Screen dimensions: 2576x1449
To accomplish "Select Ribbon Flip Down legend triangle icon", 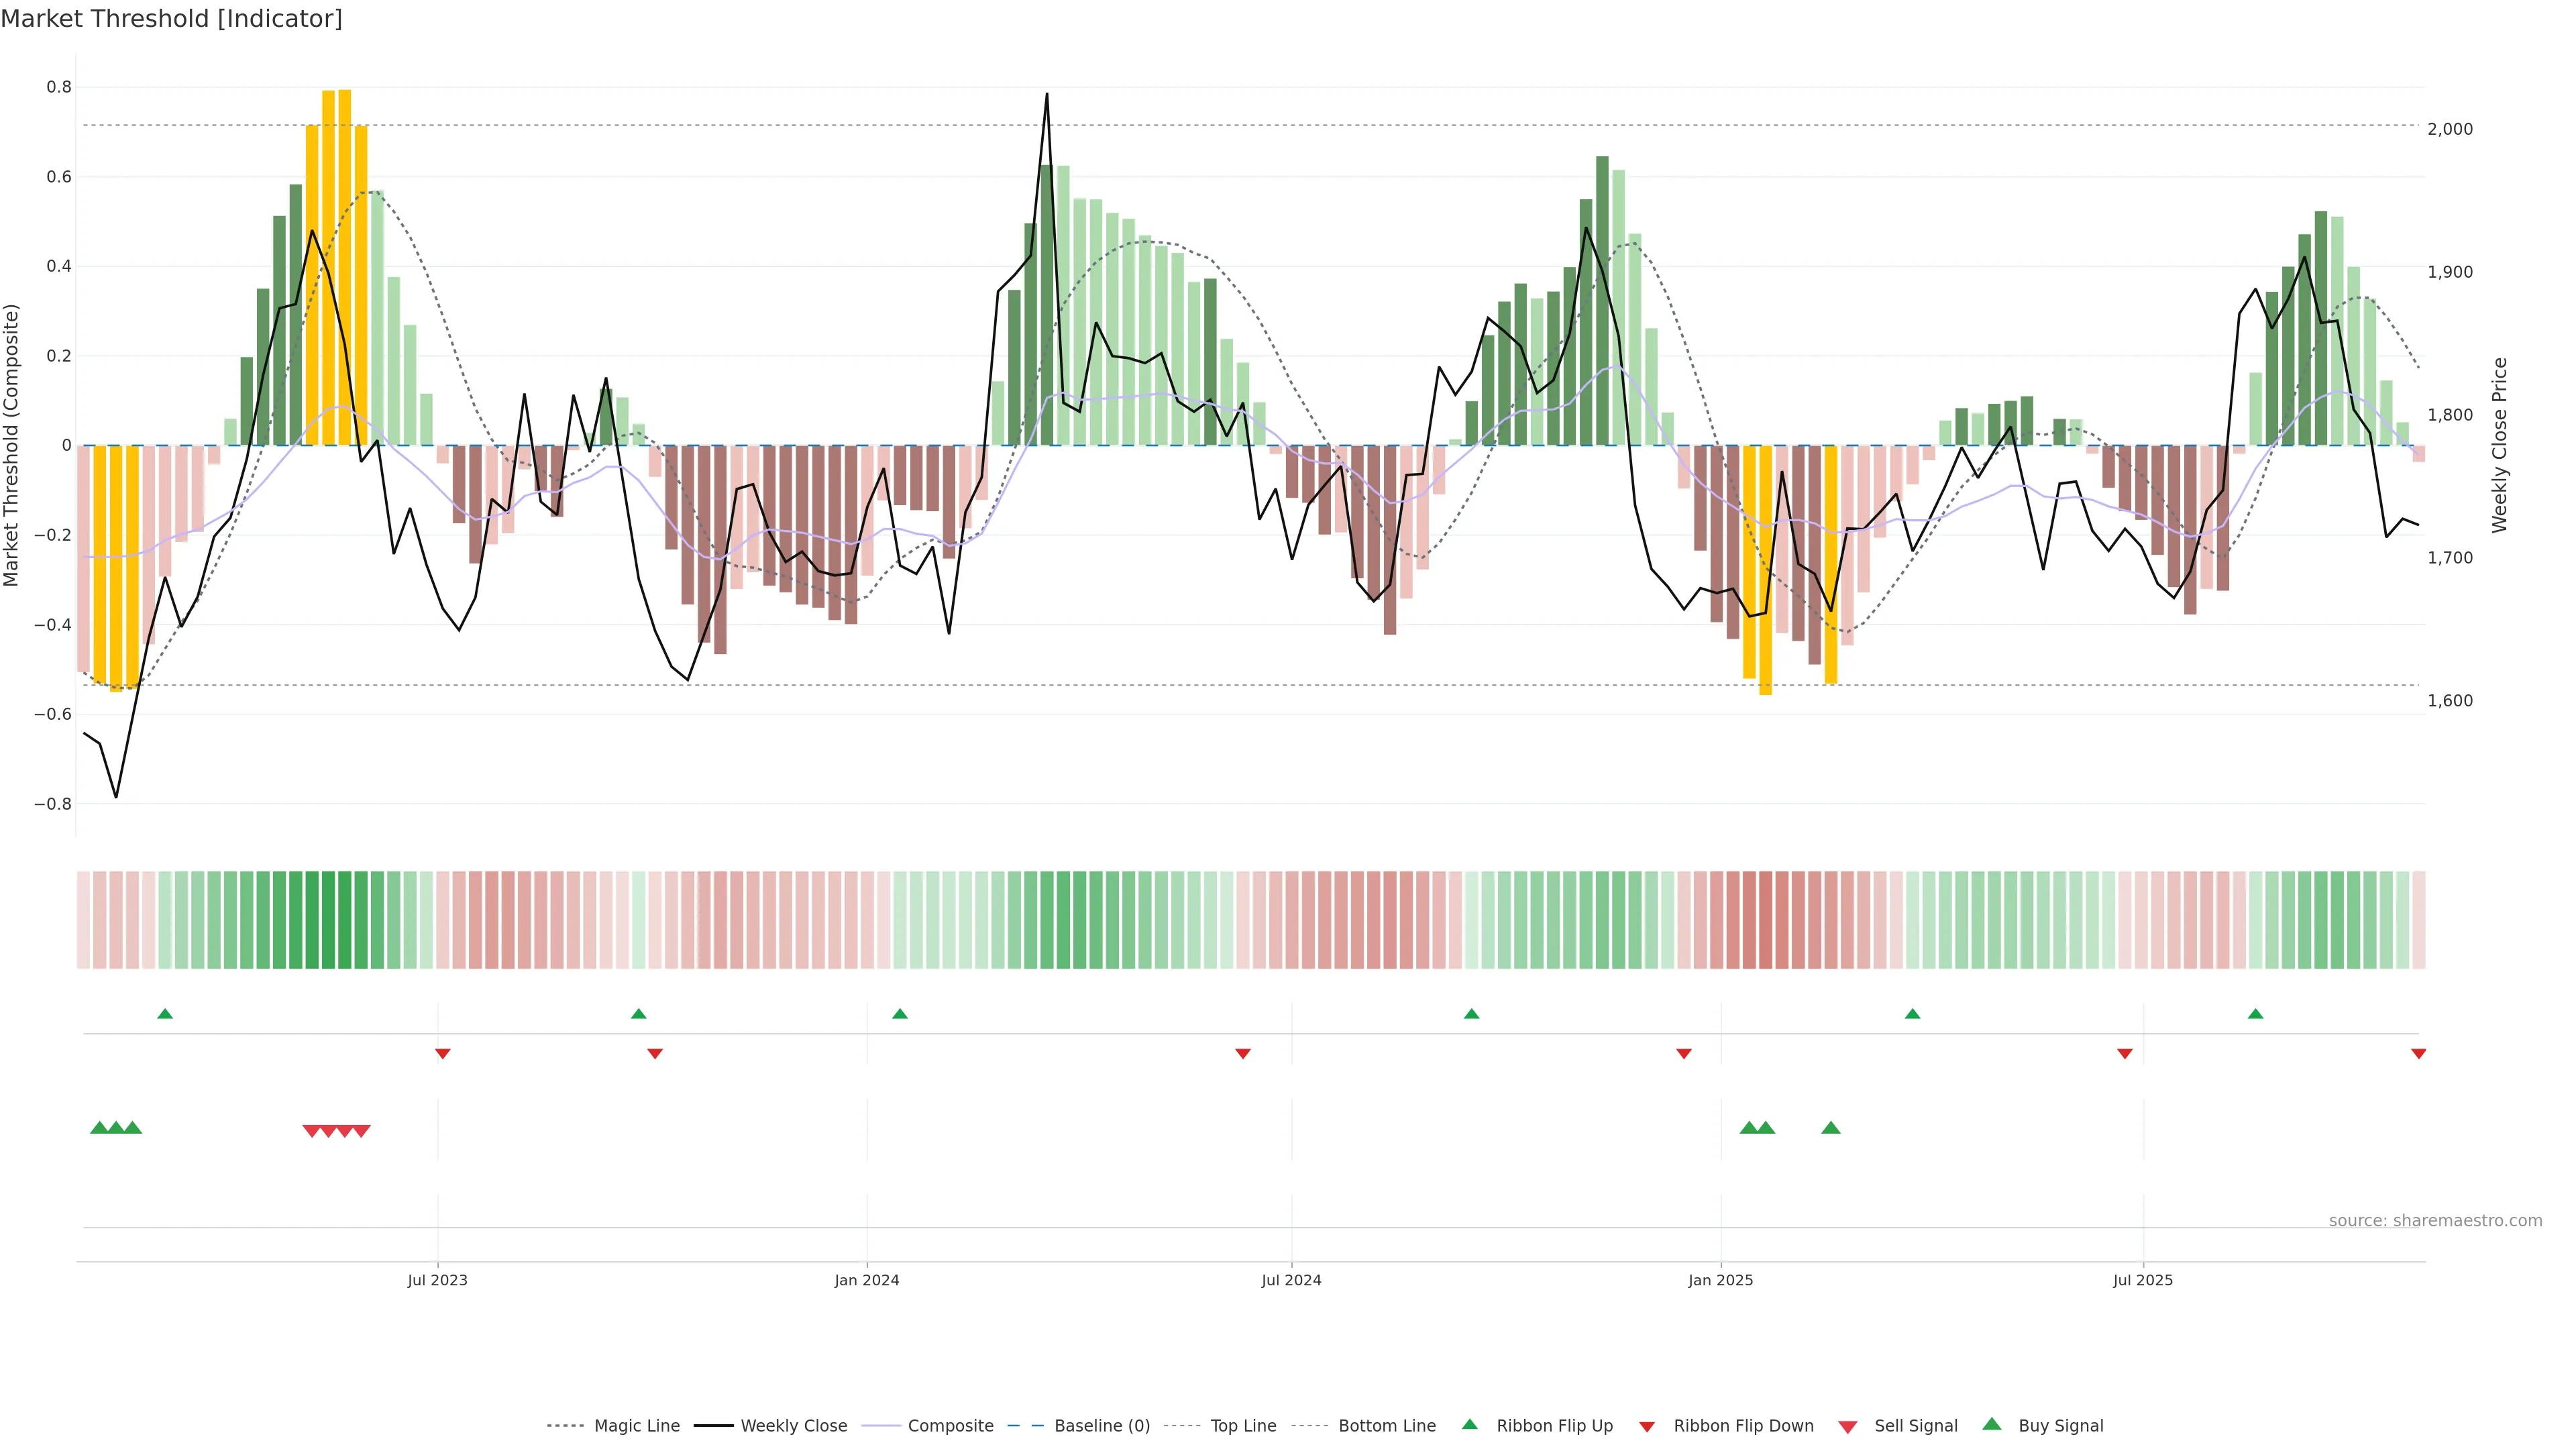I will coord(1647,1427).
